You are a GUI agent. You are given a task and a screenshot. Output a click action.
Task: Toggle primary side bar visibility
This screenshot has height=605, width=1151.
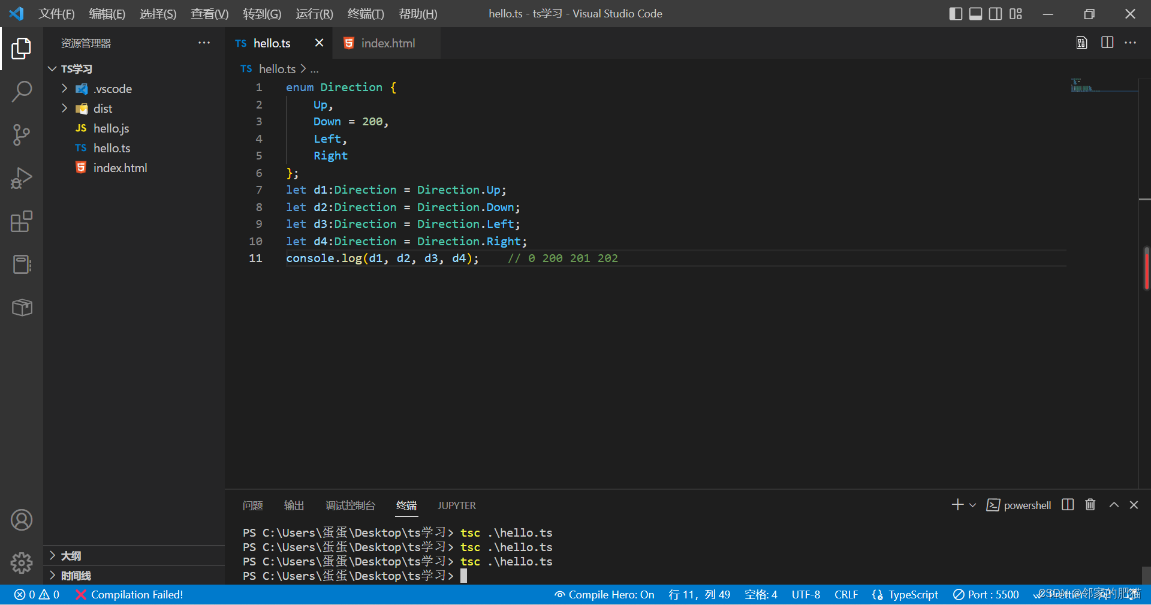click(x=956, y=14)
